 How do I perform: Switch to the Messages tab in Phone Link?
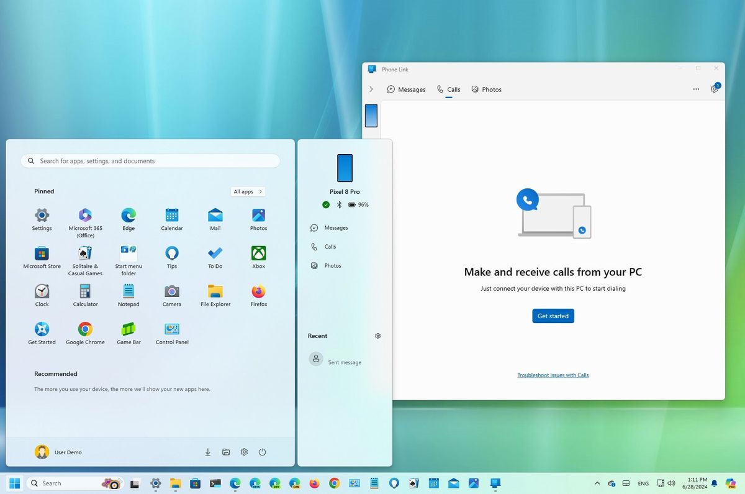(x=406, y=89)
